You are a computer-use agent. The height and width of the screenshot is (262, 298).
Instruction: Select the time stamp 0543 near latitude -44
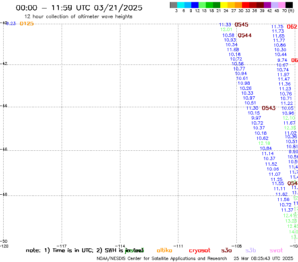tap(269, 108)
